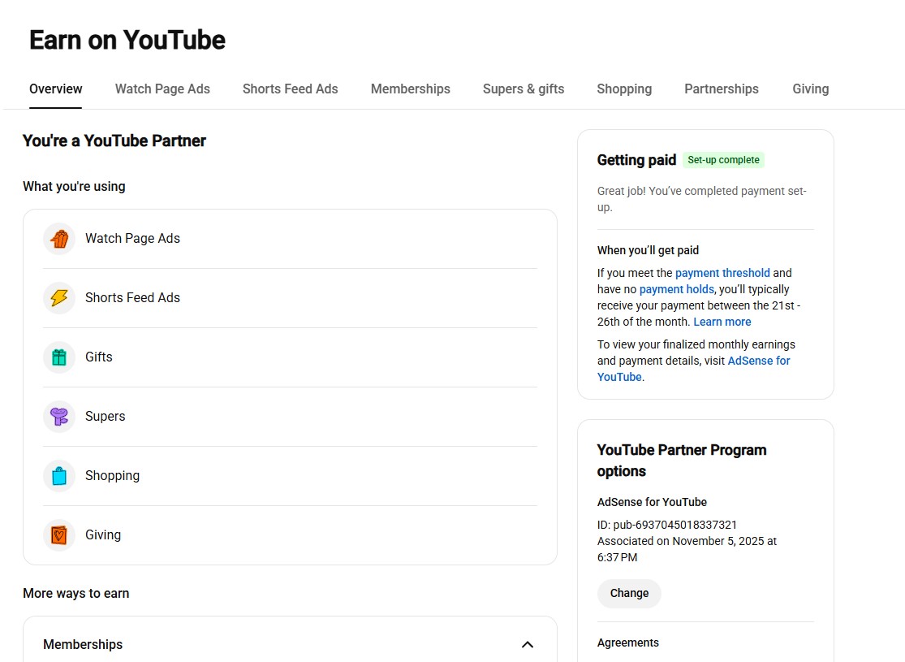Viewport: 905px width, 662px height.
Task: Click the 'Earn on YouTube' page title
Action: pos(127,40)
